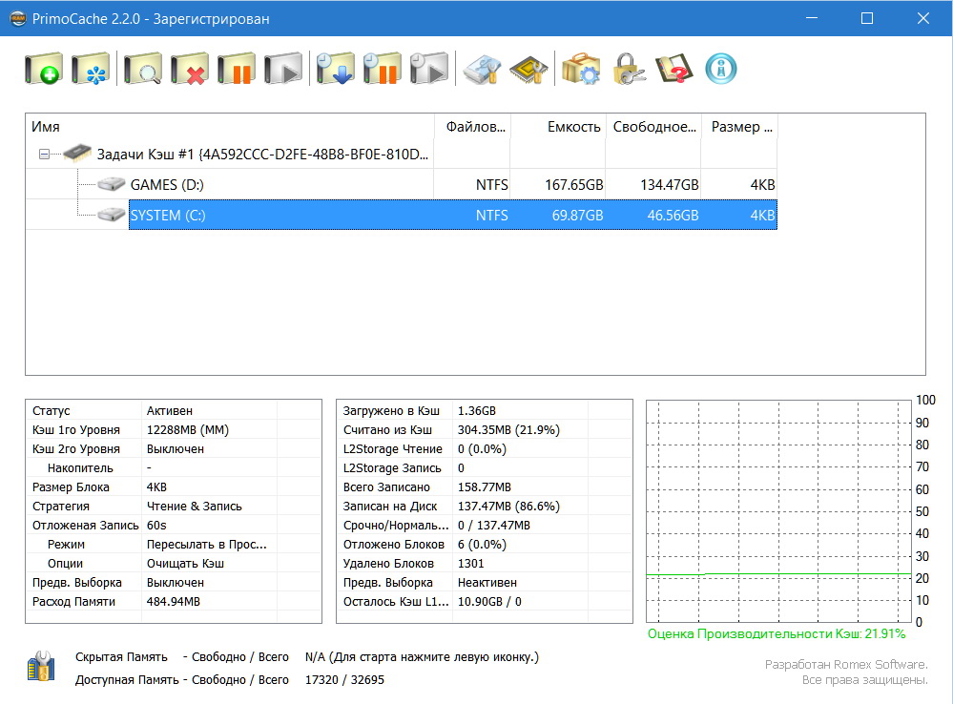Click the Разработан Romex Software text
Viewport: 953px width, 704px height.
click(846, 665)
